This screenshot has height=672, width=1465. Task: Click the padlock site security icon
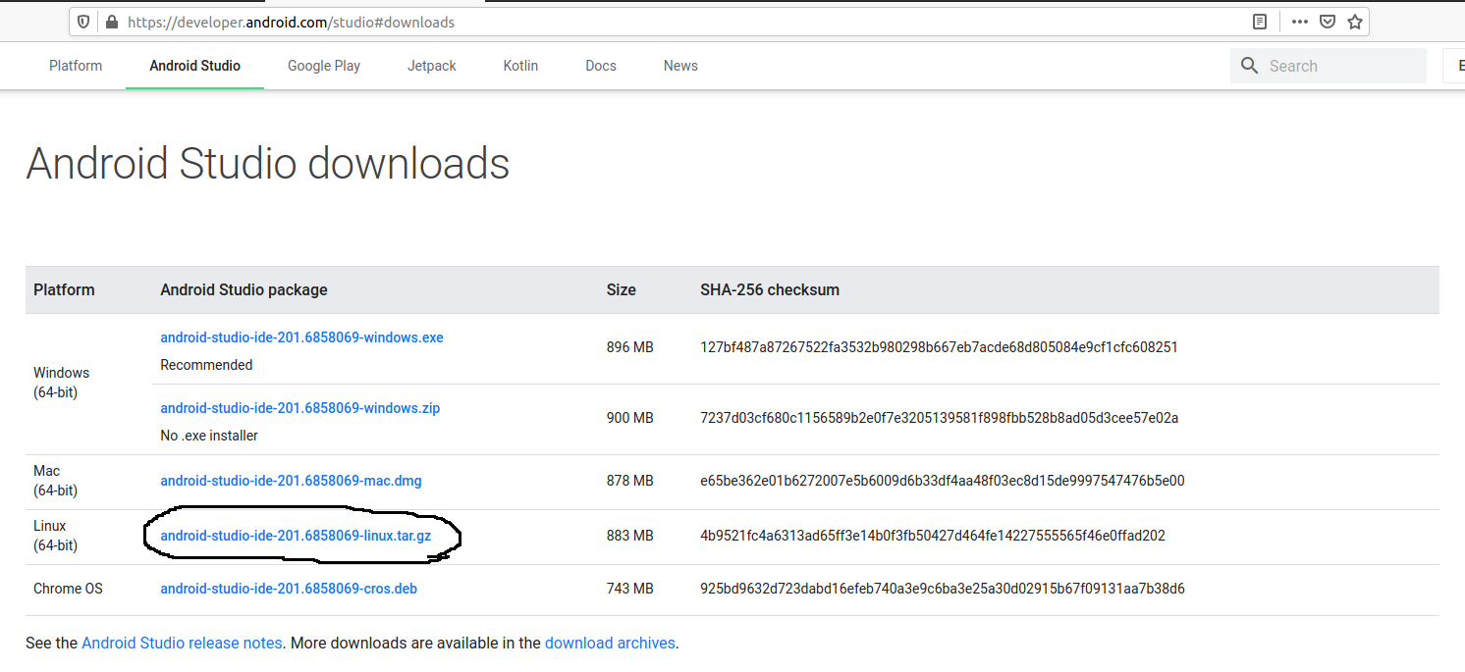point(111,22)
